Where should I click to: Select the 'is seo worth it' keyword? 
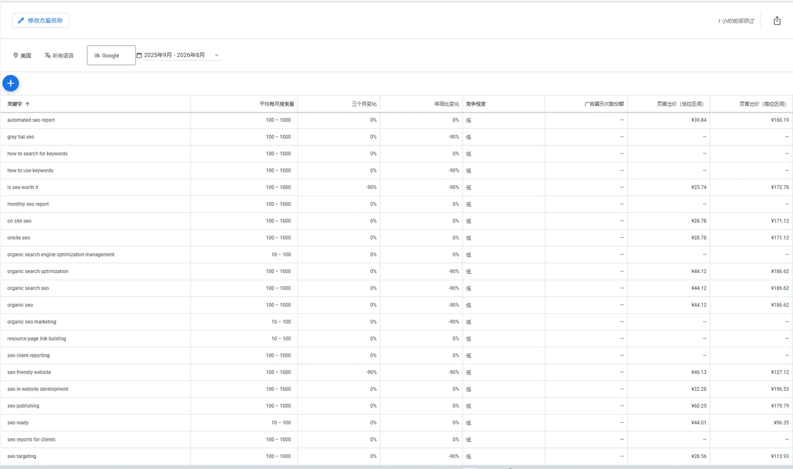click(x=23, y=187)
